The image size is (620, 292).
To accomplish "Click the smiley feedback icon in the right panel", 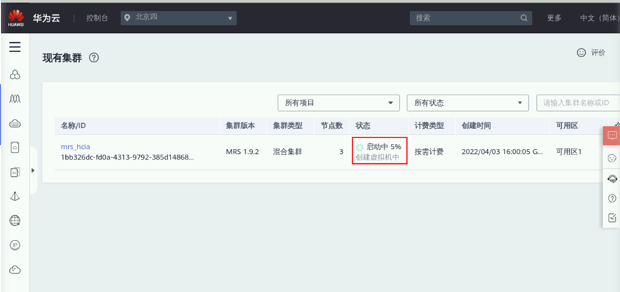I will pos(611,158).
